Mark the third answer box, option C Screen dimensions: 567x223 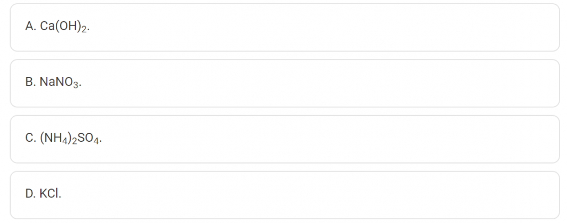(x=284, y=139)
